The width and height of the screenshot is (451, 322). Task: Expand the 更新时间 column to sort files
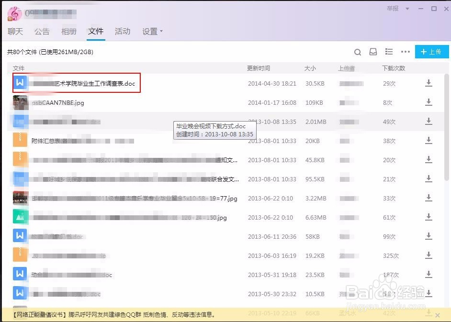click(259, 68)
